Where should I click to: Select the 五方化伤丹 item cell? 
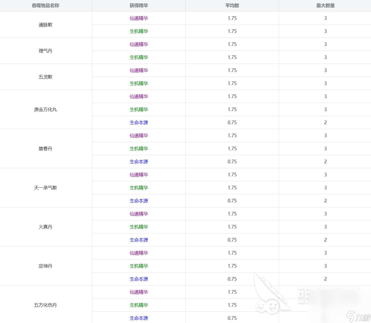46,305
